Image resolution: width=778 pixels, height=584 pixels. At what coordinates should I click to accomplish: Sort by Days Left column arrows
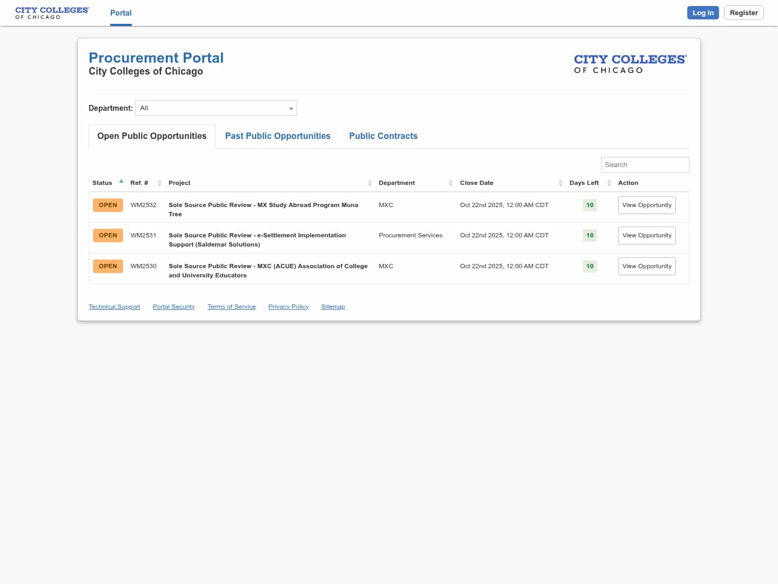609,183
